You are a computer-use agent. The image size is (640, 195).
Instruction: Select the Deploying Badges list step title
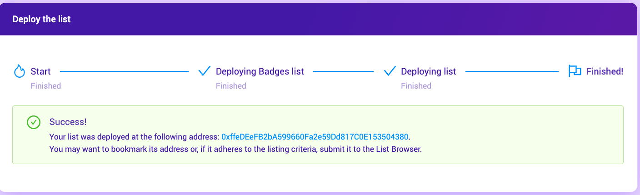[260, 71]
